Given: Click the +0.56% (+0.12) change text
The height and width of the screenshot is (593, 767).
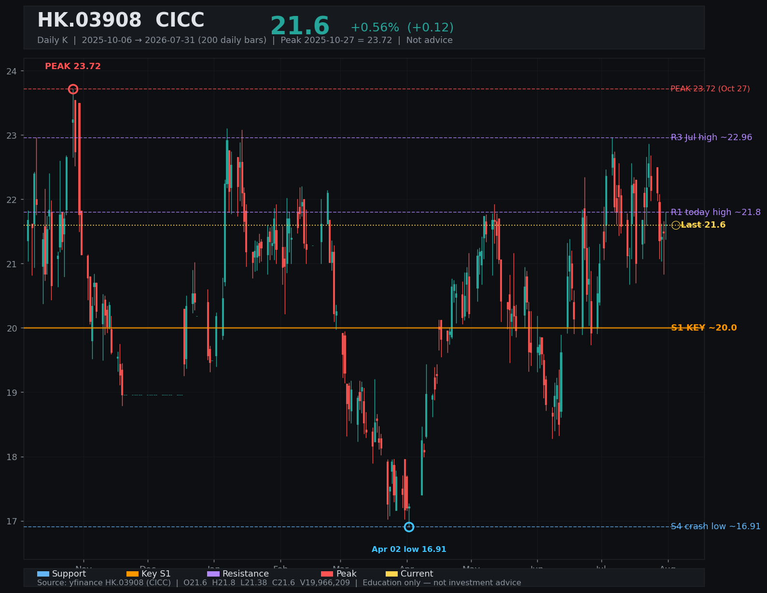Looking at the screenshot, I should coord(402,28).
